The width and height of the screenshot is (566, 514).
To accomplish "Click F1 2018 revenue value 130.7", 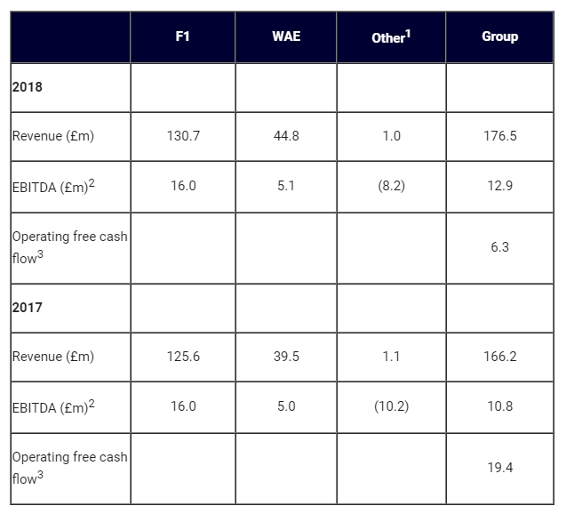I will click(x=182, y=136).
